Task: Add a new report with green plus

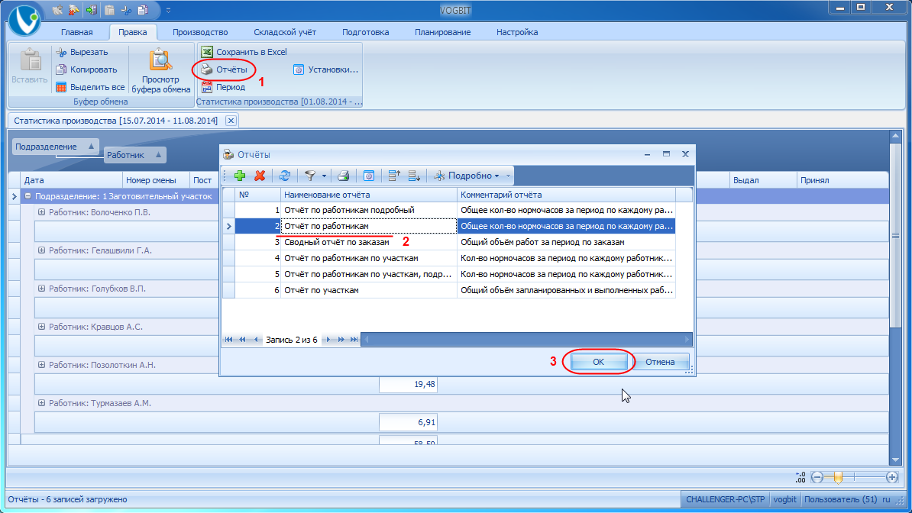Action: (x=240, y=176)
